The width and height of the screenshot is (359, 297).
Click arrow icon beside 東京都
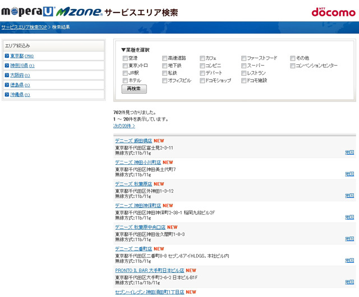pyautogui.click(x=7, y=55)
